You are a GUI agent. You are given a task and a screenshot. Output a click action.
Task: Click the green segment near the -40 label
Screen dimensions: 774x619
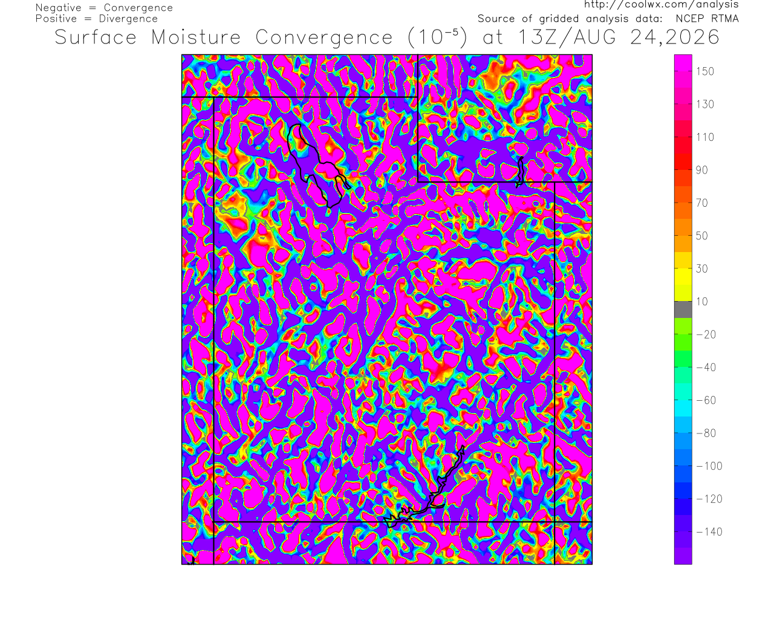pos(683,367)
